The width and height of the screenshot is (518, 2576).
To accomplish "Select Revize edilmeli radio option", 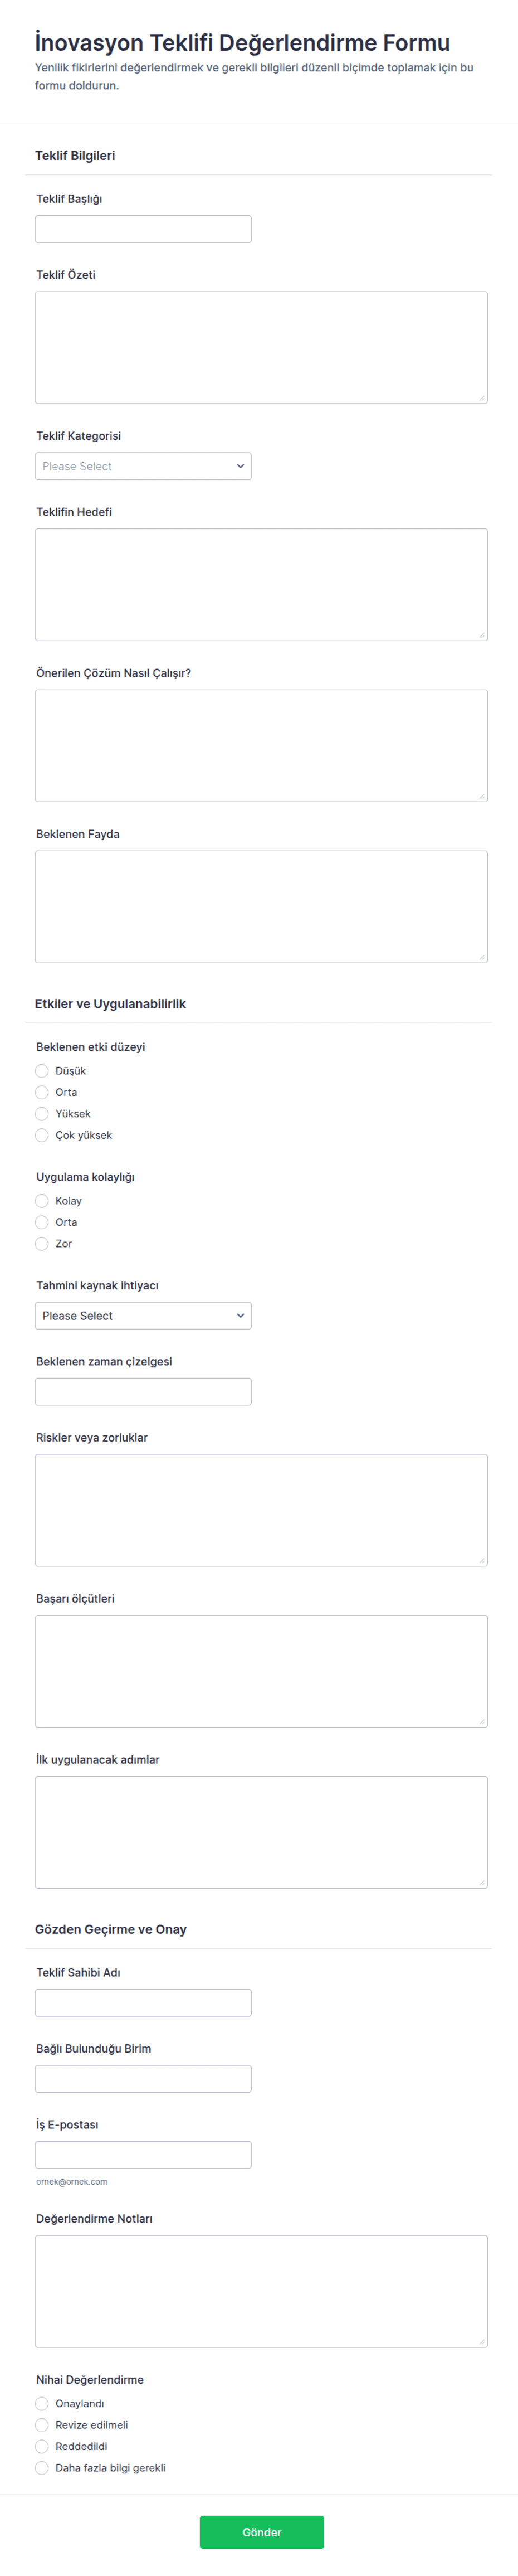I will 42,2425.
